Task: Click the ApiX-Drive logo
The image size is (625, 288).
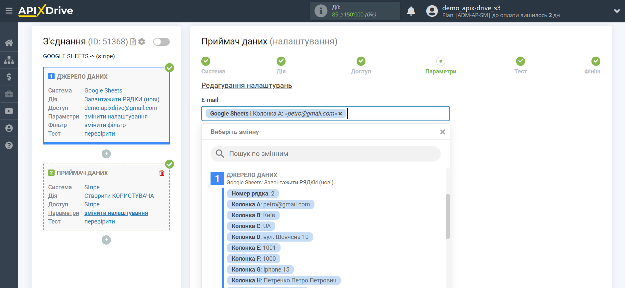Action: [x=46, y=11]
